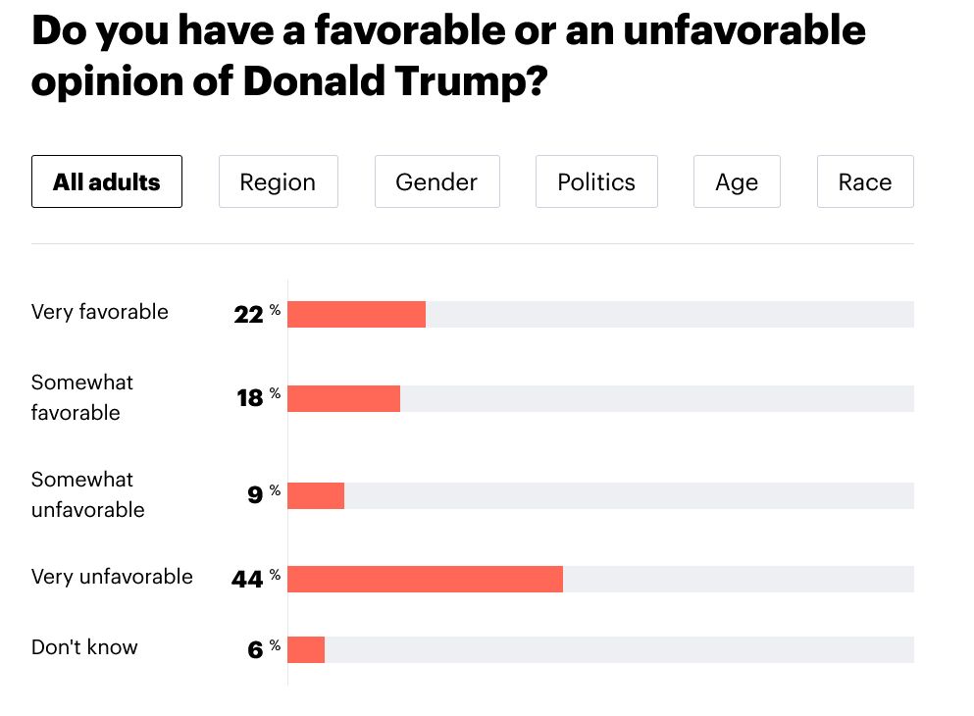Click the Very unfavorable label
974x716 pixels.
(x=112, y=577)
